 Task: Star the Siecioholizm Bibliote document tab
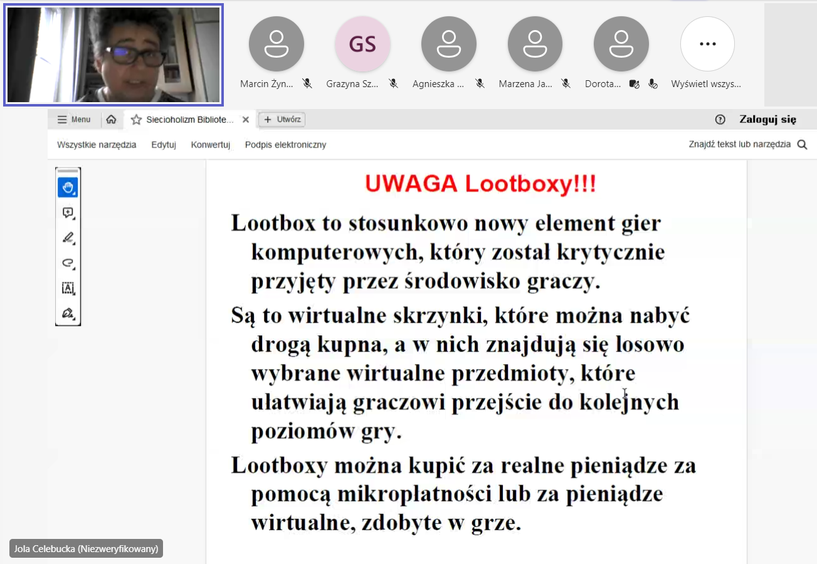[136, 120]
